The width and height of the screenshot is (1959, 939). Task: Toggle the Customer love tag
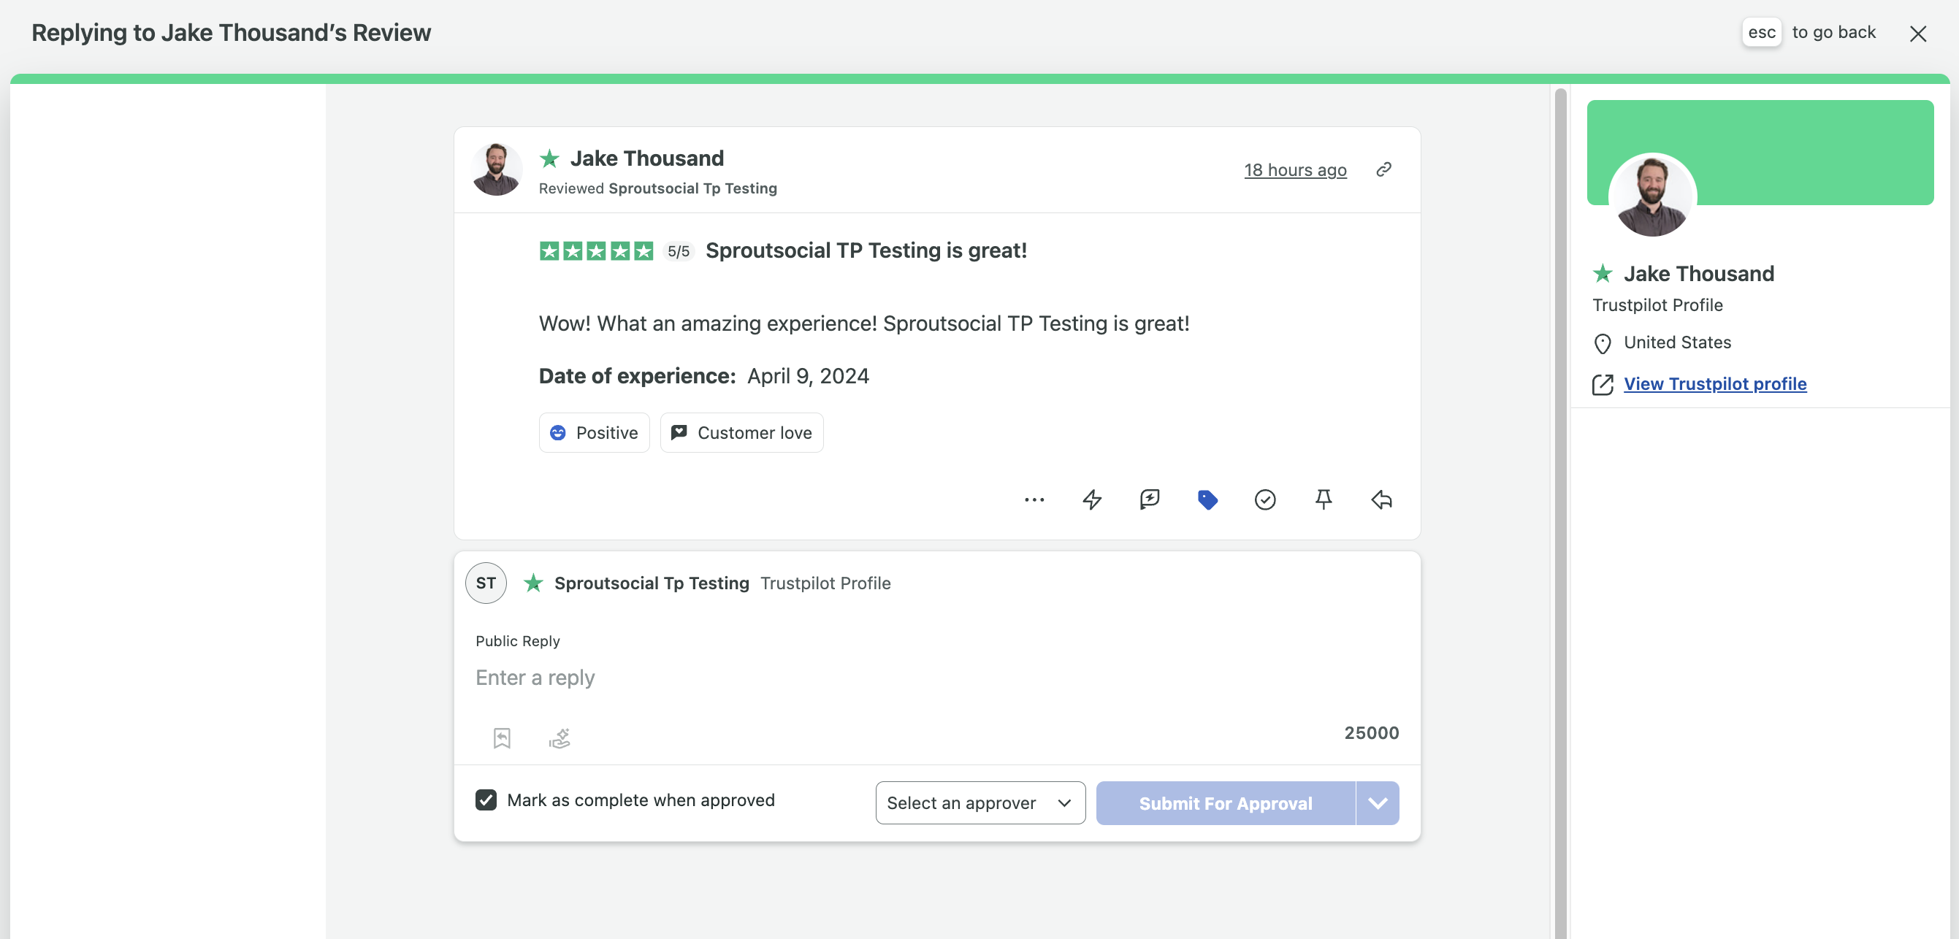coord(741,432)
